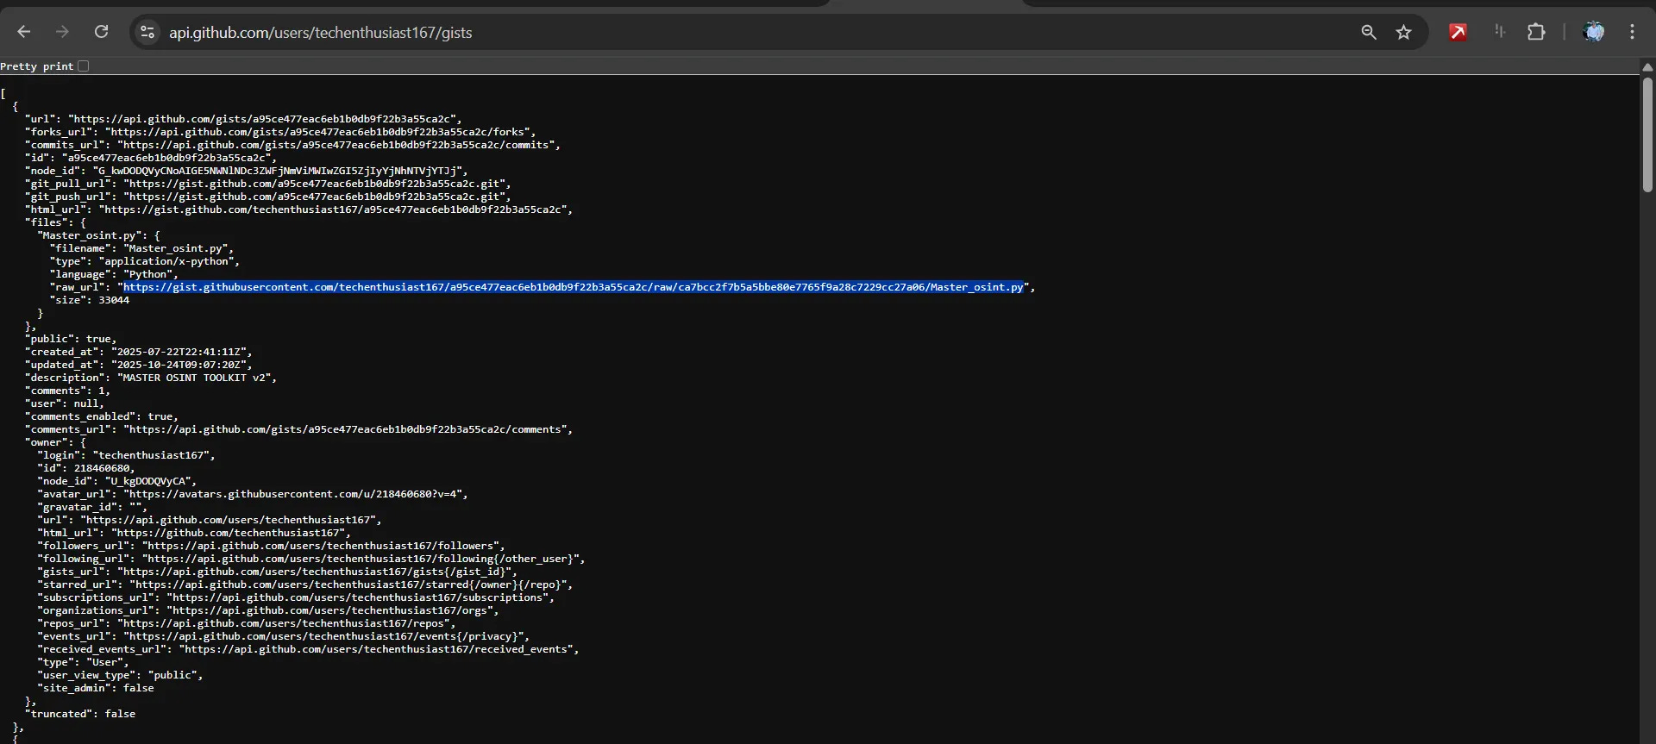Click the "git_push_url" line

[x=268, y=197]
